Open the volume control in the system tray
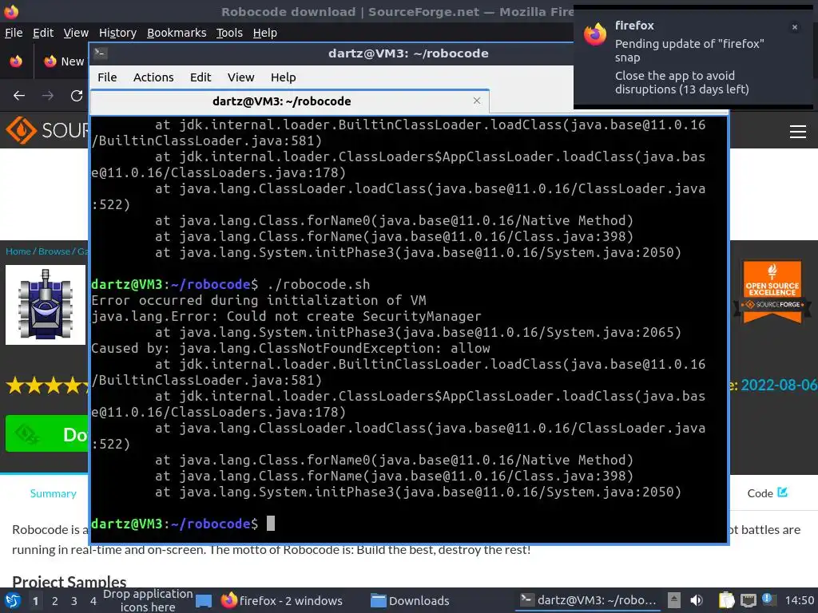 coord(696,600)
